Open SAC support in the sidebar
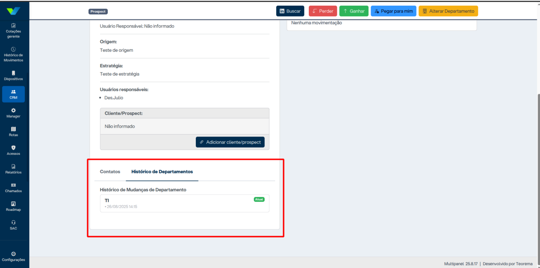Image resolution: width=540 pixels, height=268 pixels. click(x=13, y=225)
